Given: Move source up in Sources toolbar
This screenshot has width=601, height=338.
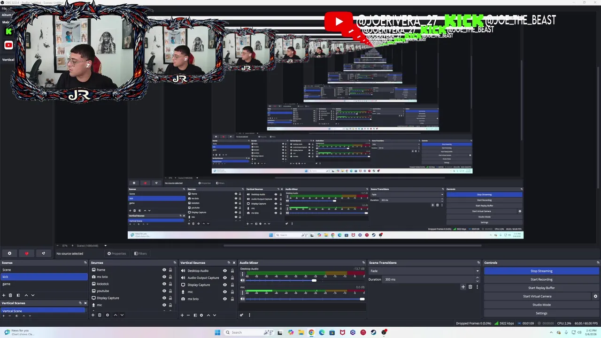Looking at the screenshot, I should pyautogui.click(x=116, y=315).
